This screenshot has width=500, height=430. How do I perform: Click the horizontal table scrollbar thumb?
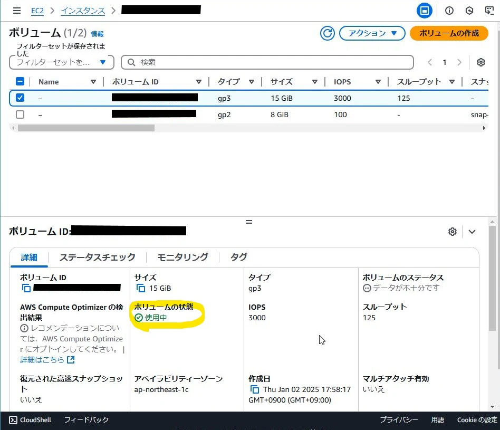[86, 128]
